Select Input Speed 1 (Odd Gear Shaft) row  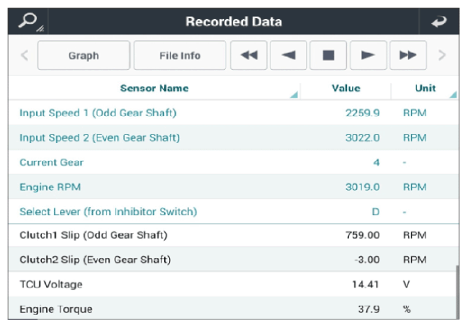tap(233, 113)
